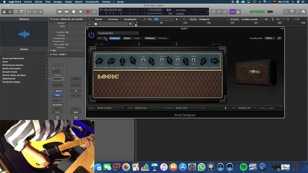Open the media Browsers icon
Image resolution: width=308 pixels, height=173 pixels.
pyautogui.click(x=304, y=12)
